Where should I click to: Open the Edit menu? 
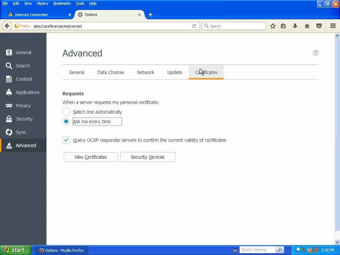16,3
